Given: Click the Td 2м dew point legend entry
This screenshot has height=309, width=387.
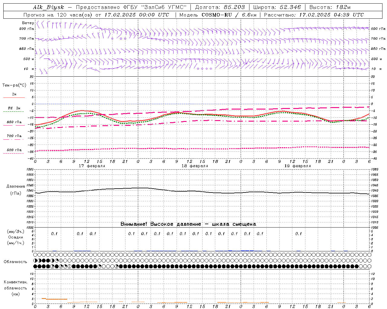Looking at the screenshot, I should pos(14,108).
